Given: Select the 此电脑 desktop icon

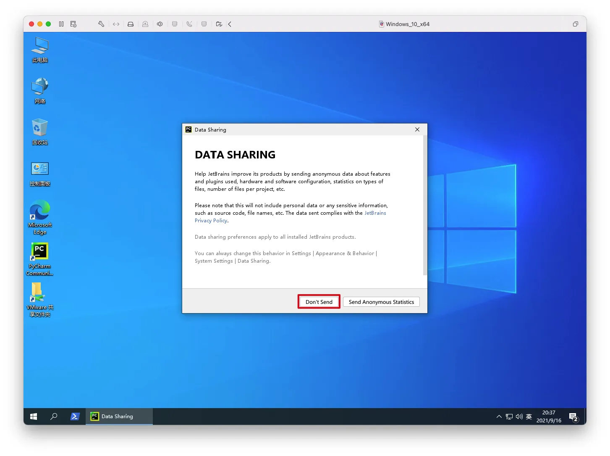Looking at the screenshot, I should coord(40,50).
